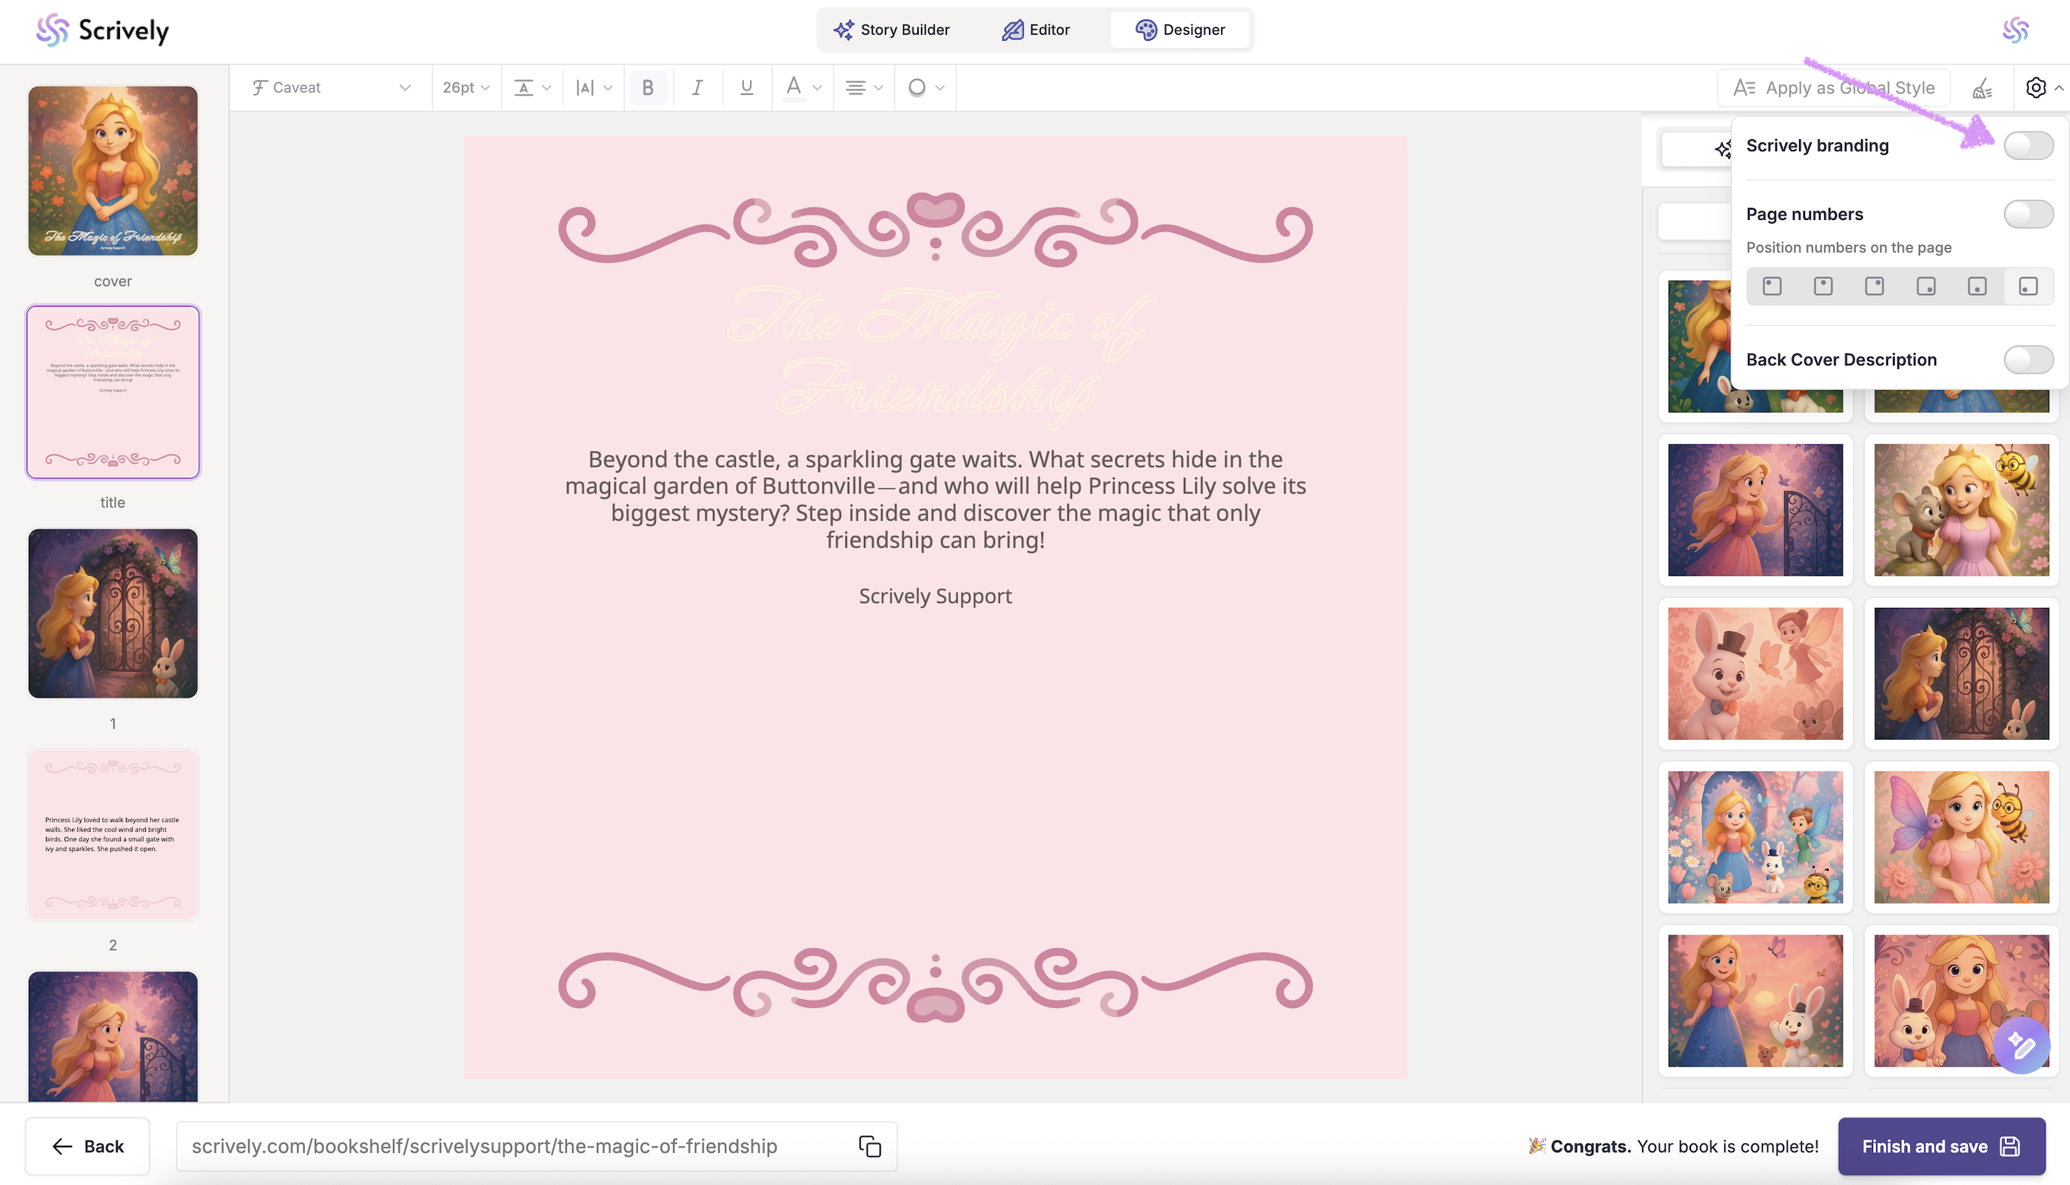Select bottom-center page number position
The width and height of the screenshot is (2070, 1185).
1977,287
